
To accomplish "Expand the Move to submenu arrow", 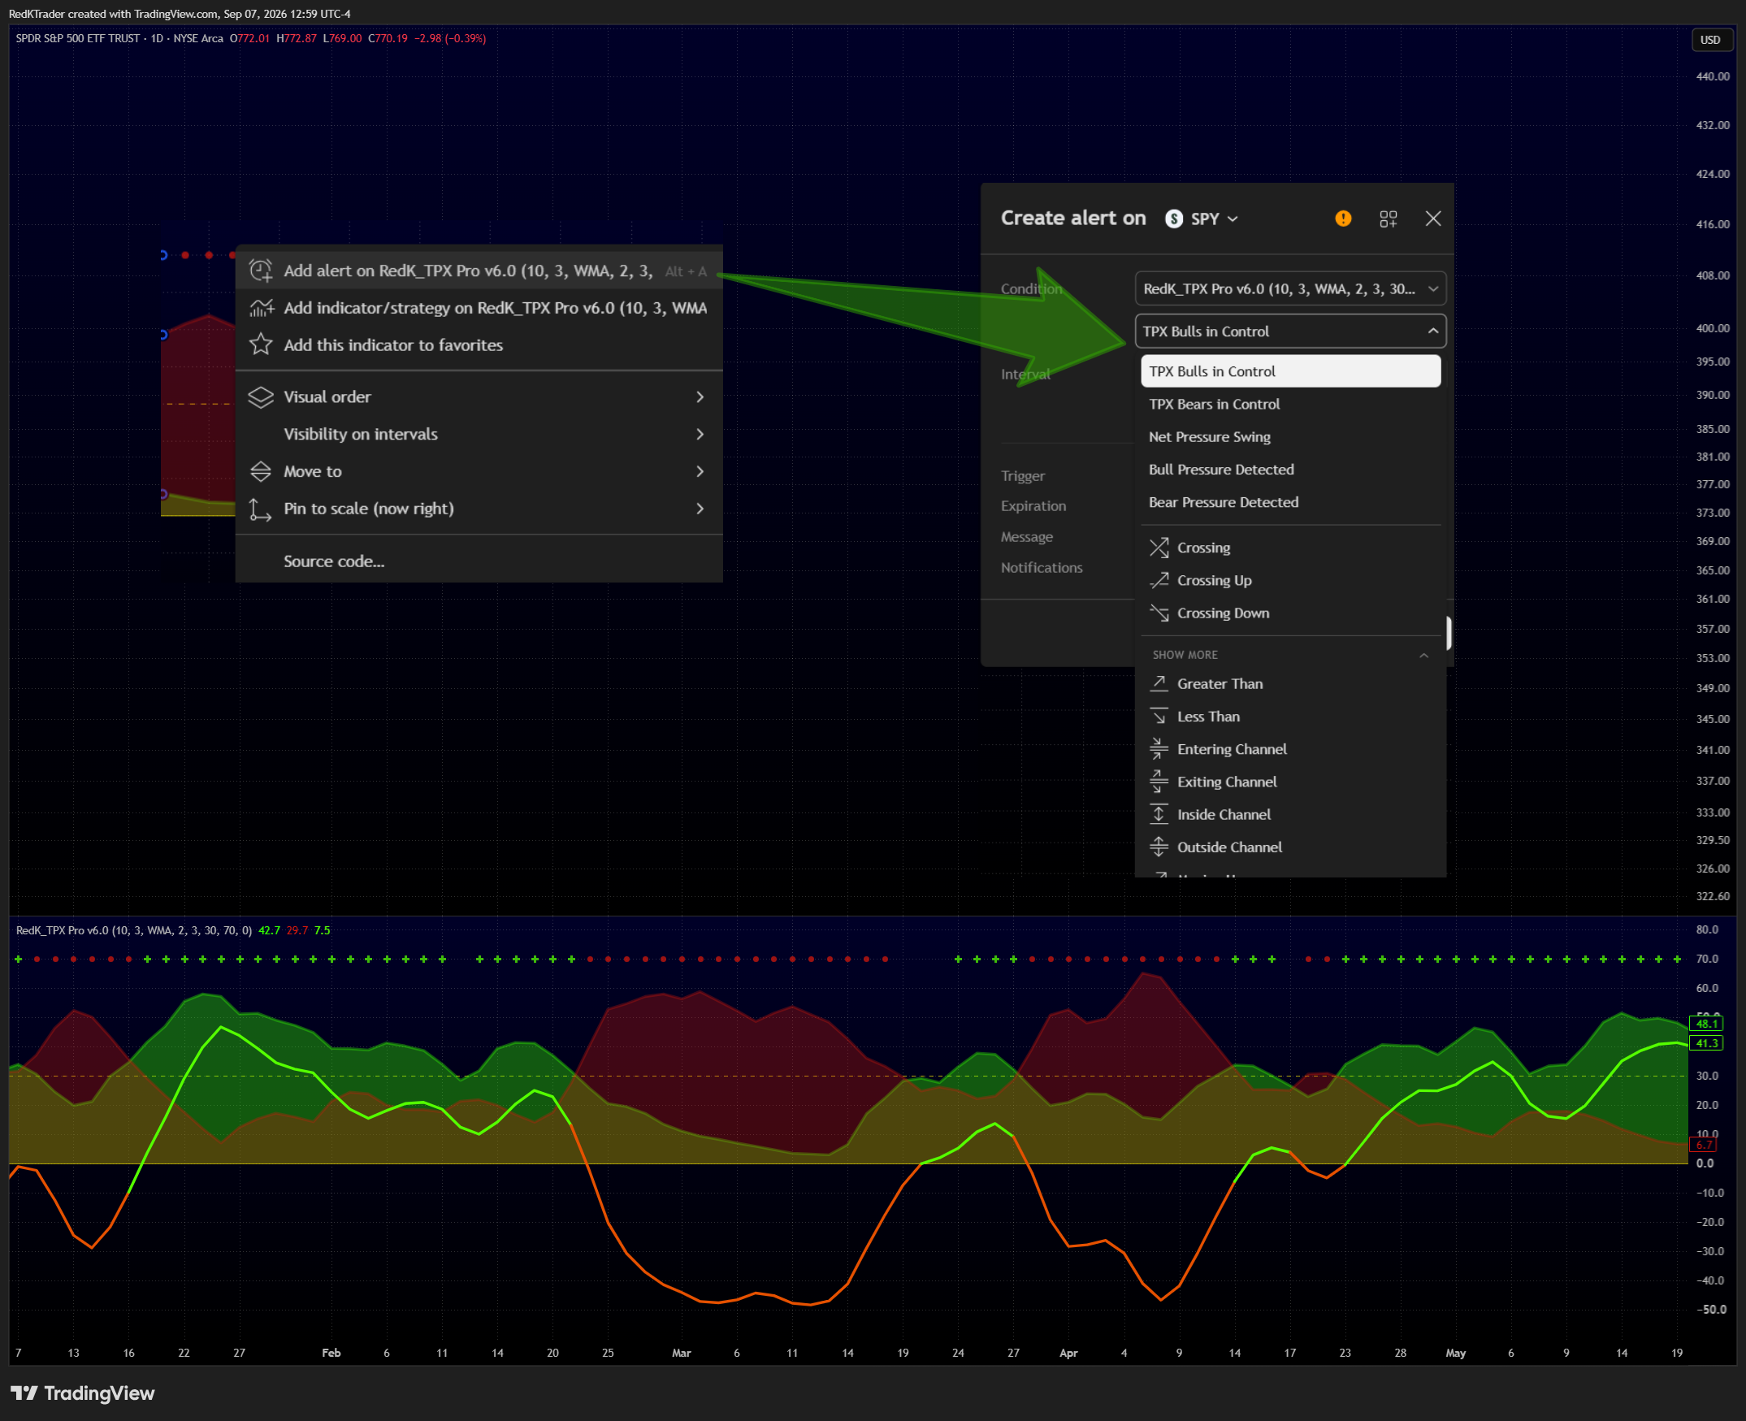I will [x=700, y=471].
